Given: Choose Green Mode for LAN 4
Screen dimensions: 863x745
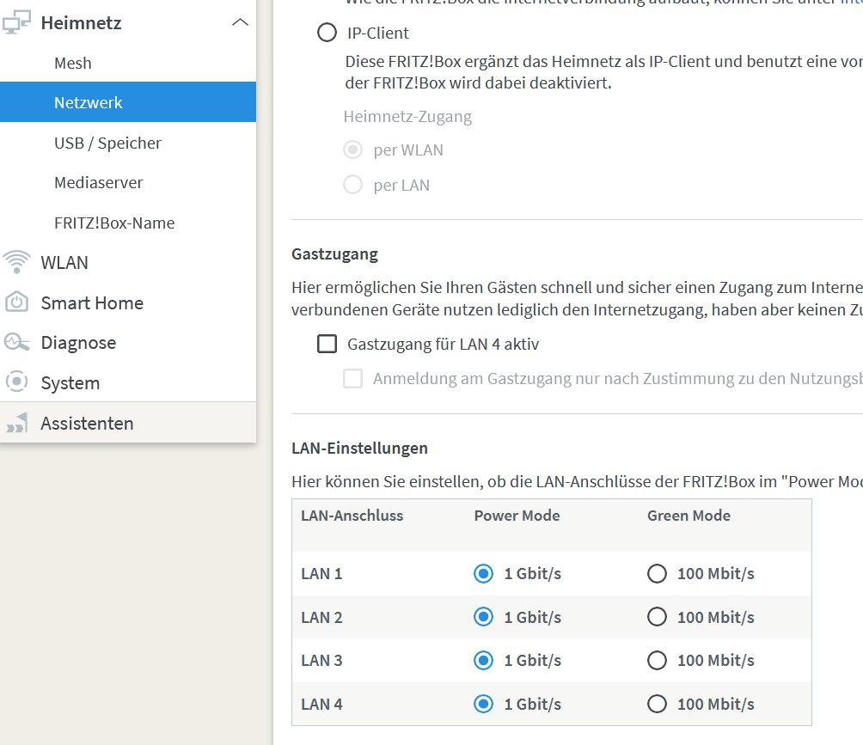Looking at the screenshot, I should 657,704.
